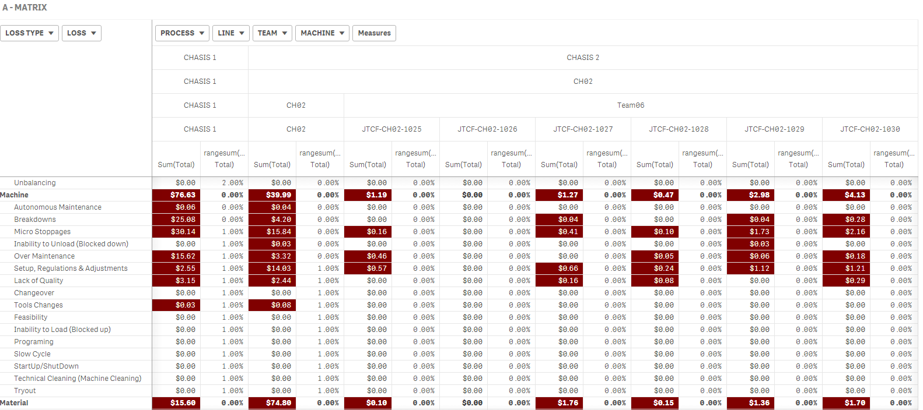The width and height of the screenshot is (923, 410).
Task: Click the $1.76 Material cell
Action: click(559, 403)
